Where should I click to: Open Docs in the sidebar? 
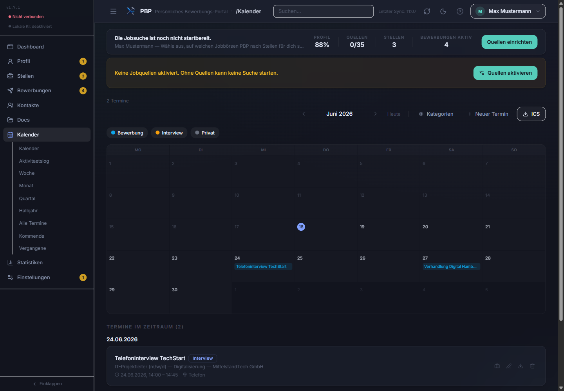tap(47, 120)
